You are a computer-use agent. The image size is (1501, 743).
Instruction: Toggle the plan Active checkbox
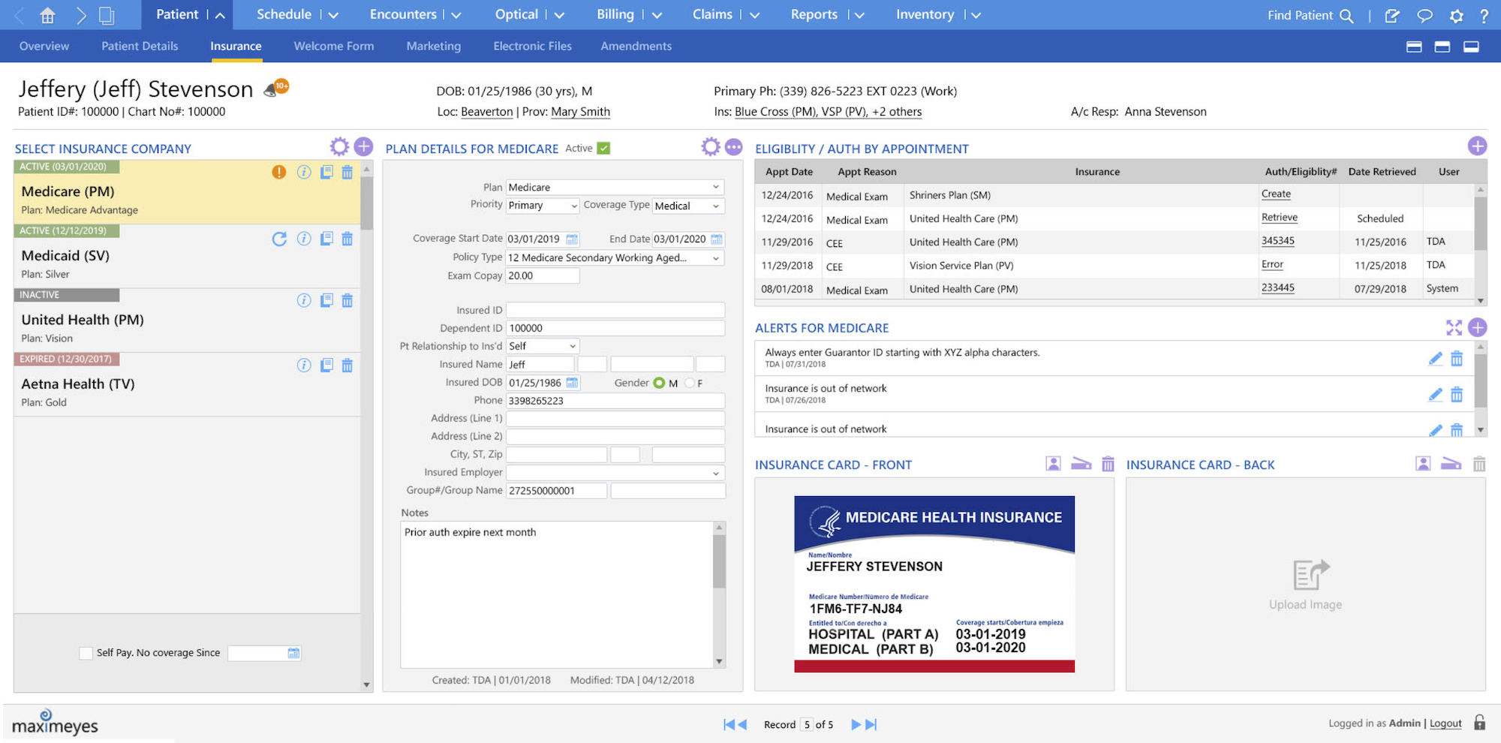(x=603, y=148)
